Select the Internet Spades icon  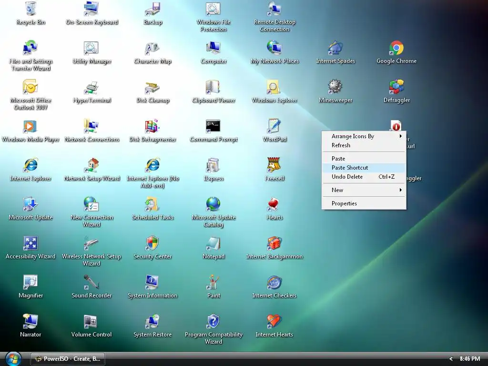pyautogui.click(x=335, y=48)
